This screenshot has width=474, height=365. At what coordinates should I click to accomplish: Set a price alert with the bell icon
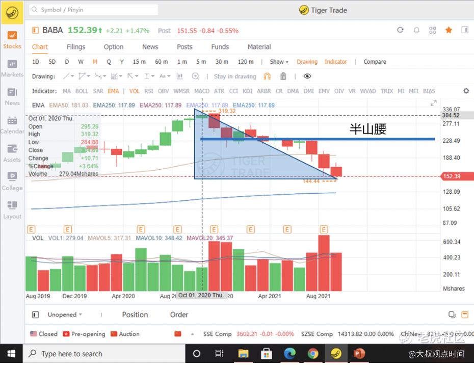(416, 30)
